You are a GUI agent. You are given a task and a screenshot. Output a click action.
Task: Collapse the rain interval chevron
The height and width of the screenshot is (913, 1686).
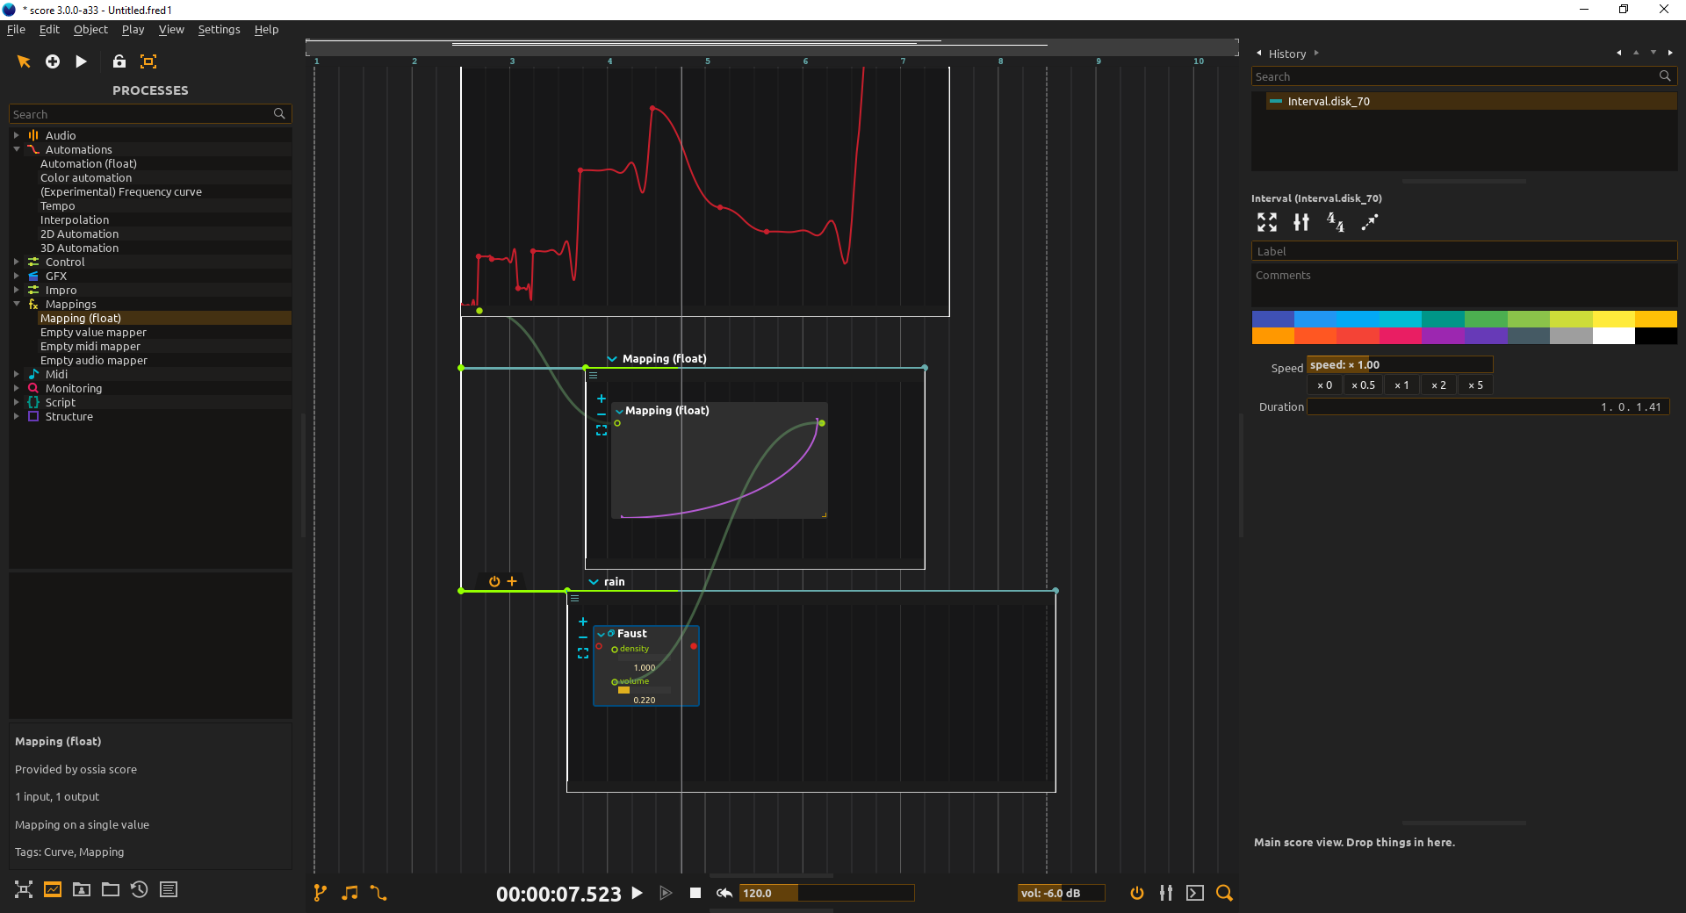(594, 582)
